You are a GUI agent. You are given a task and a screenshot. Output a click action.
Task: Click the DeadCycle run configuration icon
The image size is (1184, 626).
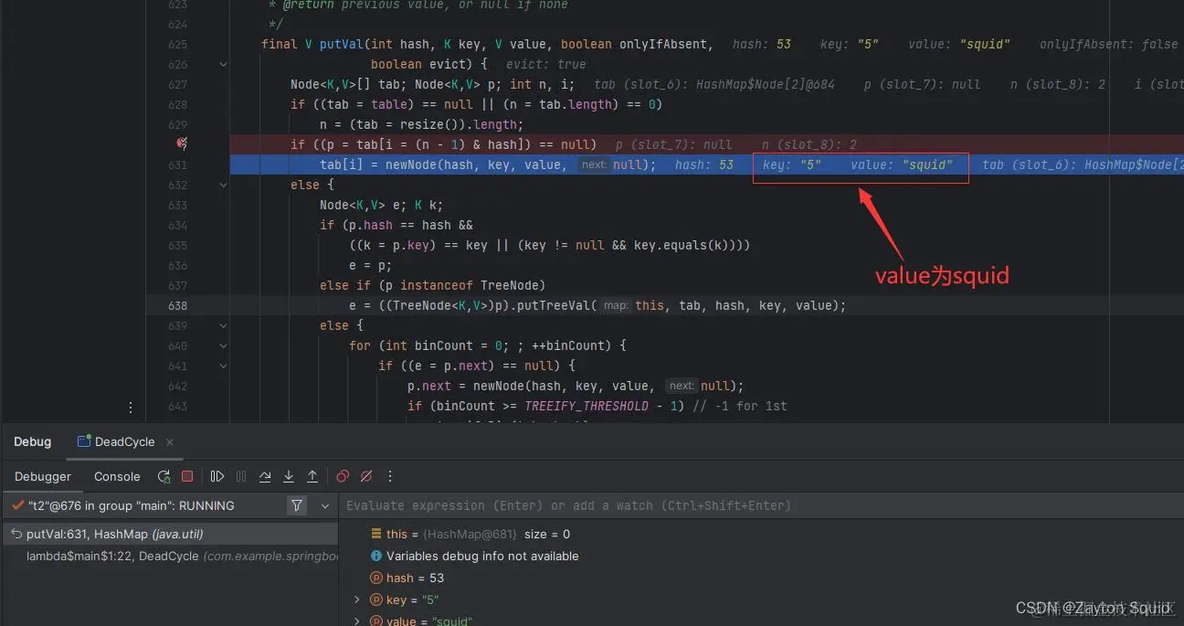tap(84, 441)
